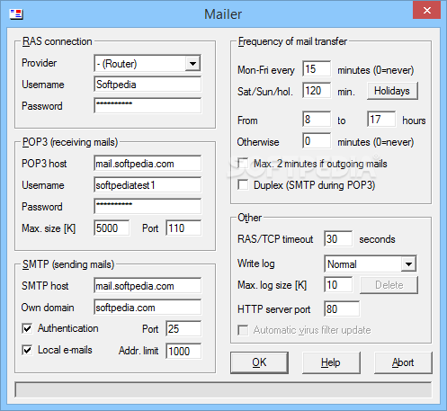The image size is (447, 411).
Task: Click the POP3 Port field showing 110
Action: pos(183,228)
